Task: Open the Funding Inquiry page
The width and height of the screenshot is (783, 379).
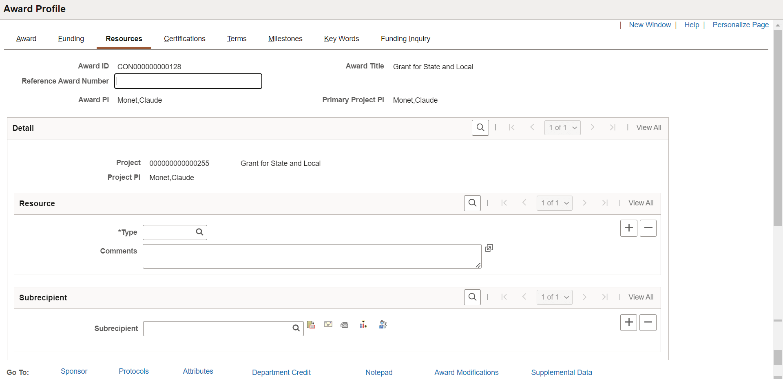Action: click(405, 39)
